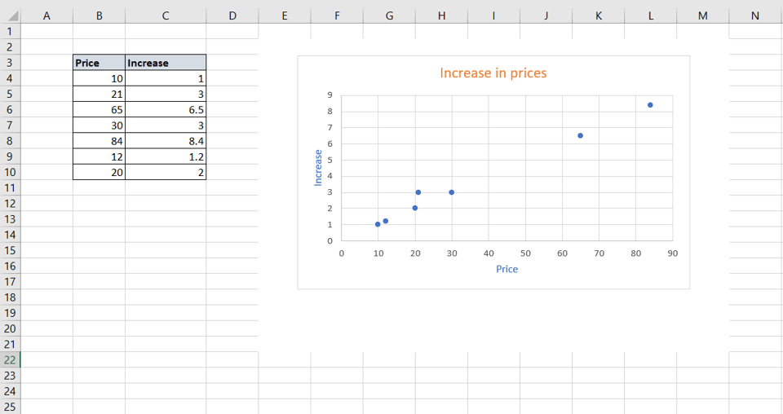Select column N header
Image resolution: width=783 pixels, height=414 pixels.
click(x=755, y=16)
